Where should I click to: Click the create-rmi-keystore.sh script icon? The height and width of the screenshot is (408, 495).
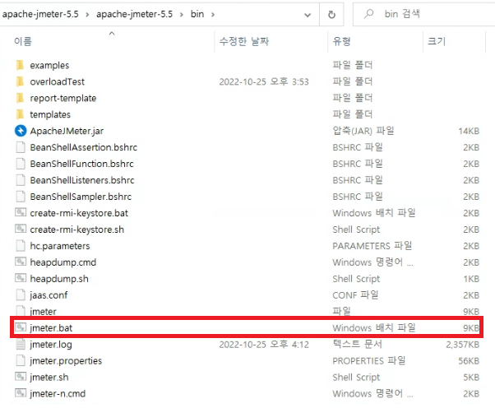tap(21, 229)
